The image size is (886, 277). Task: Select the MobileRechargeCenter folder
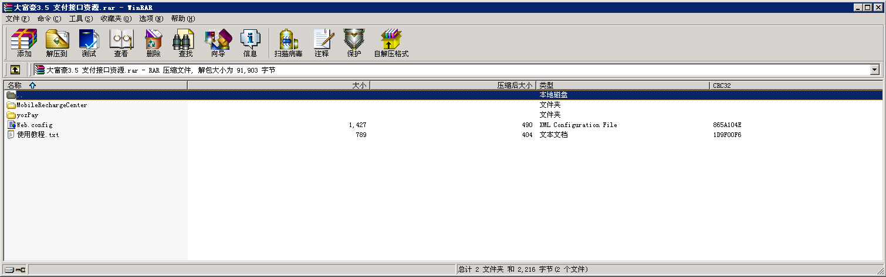coord(52,105)
